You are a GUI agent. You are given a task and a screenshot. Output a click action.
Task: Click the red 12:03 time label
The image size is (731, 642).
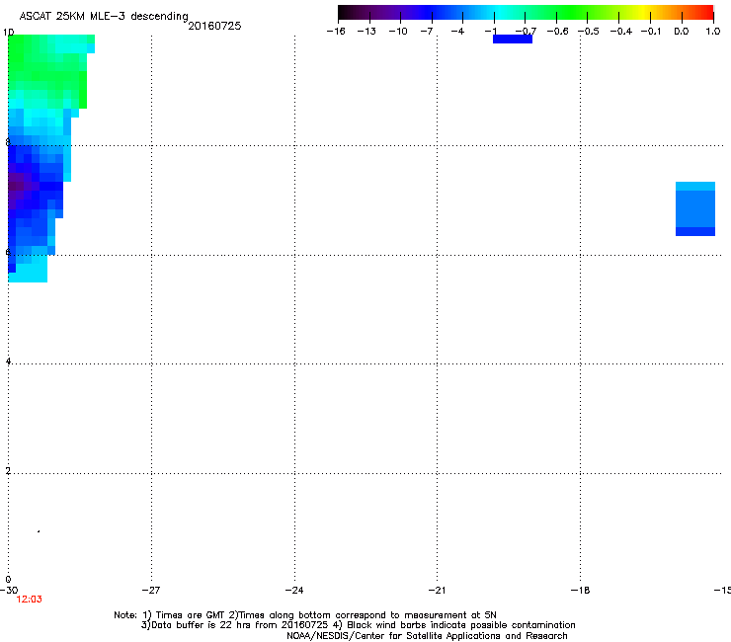coord(29,600)
